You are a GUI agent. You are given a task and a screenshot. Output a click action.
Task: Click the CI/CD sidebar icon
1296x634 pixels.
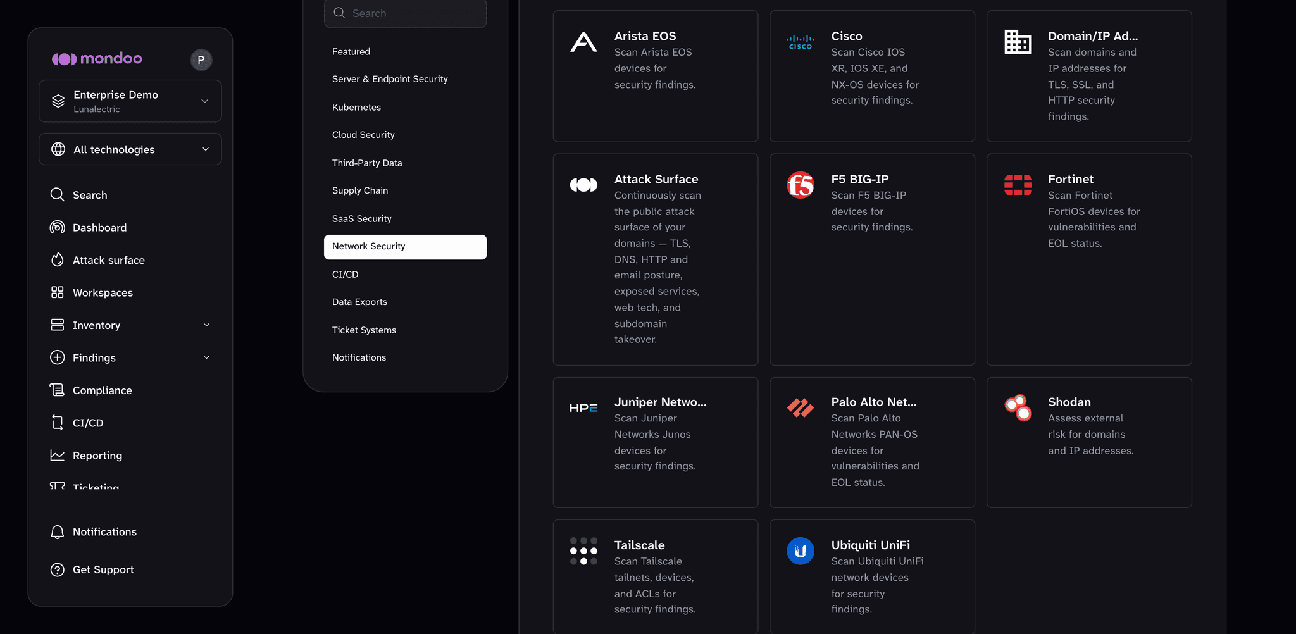pyautogui.click(x=57, y=423)
